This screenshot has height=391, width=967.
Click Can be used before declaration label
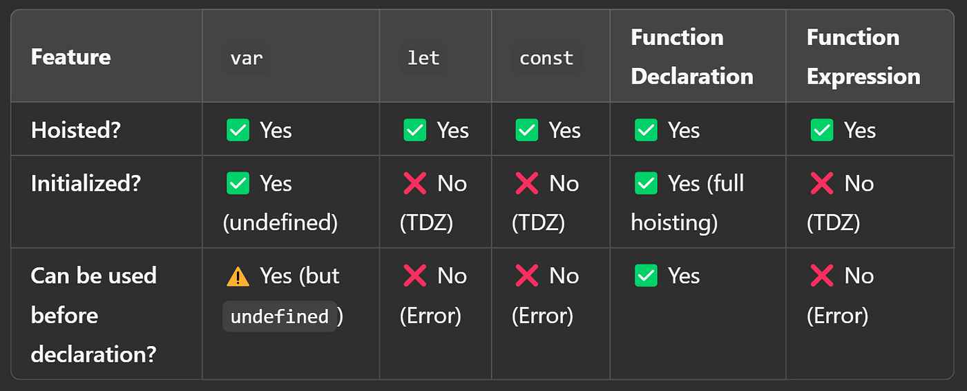pos(93,315)
